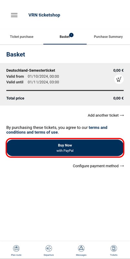Tap the VRN ticketshop title
Viewport: 130px width, 259px height.
[x=44, y=15]
